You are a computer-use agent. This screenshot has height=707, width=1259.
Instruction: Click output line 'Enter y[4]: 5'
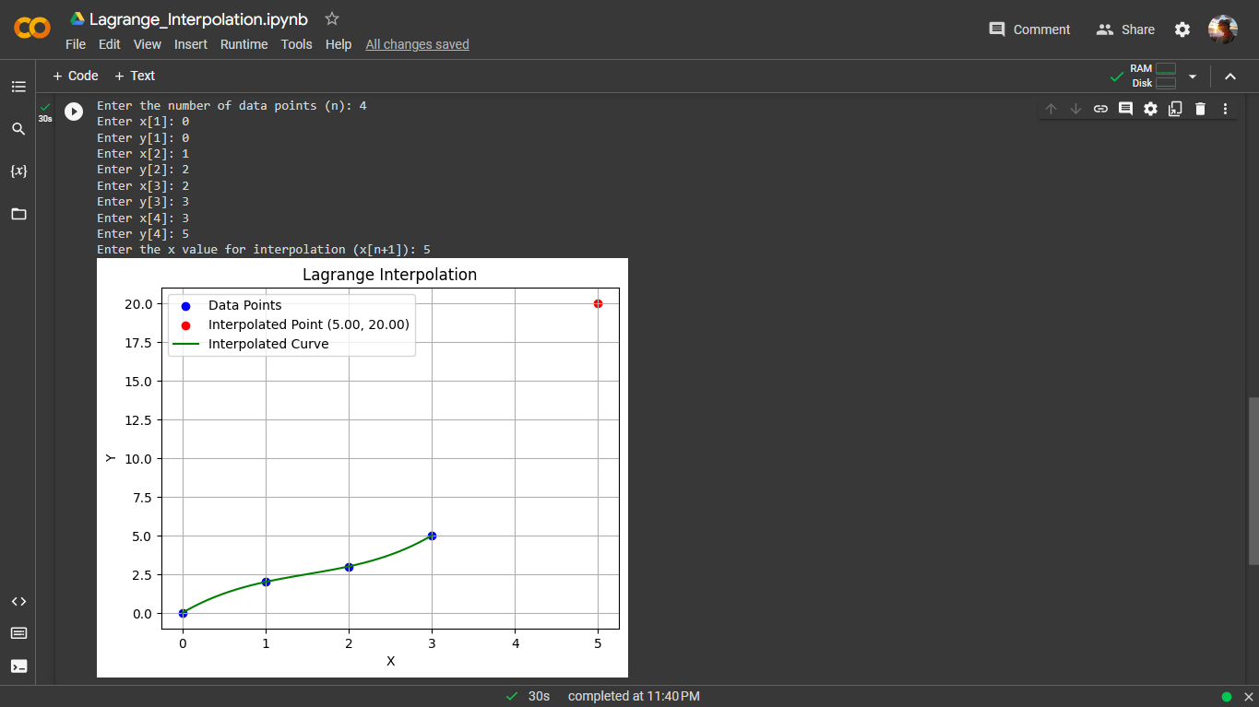[143, 234]
